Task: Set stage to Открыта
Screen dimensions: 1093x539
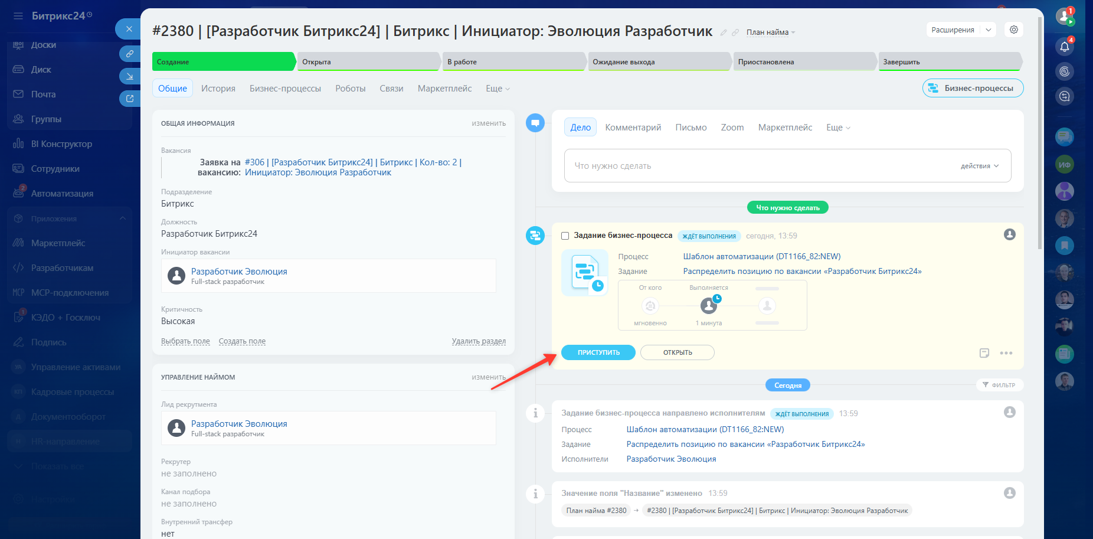Action: click(369, 61)
